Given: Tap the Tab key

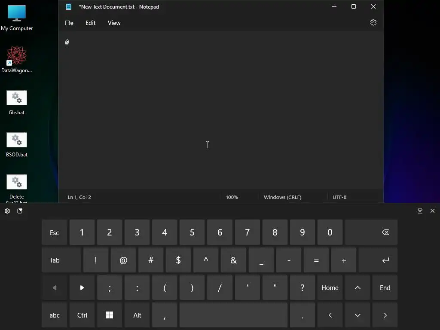Looking at the screenshot, I should [61, 260].
